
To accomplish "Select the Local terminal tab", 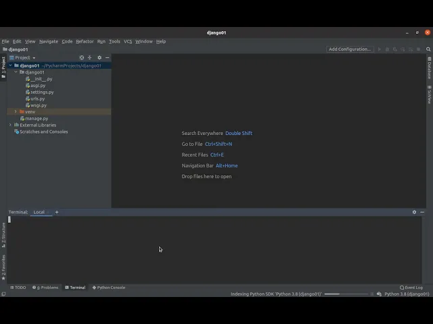I will point(39,212).
